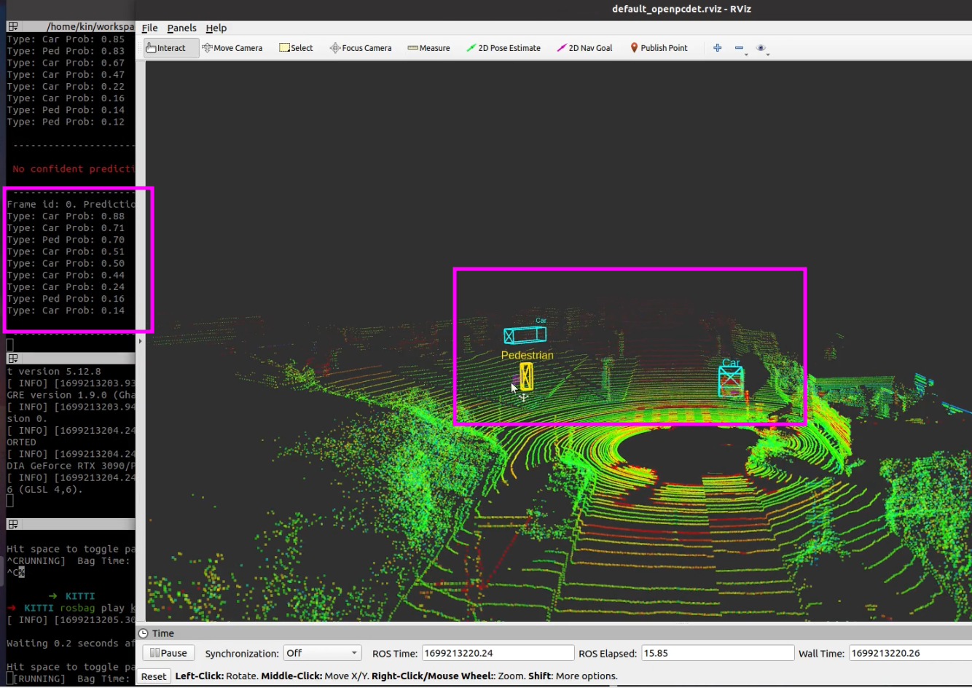Click the Wall Time field

point(910,653)
